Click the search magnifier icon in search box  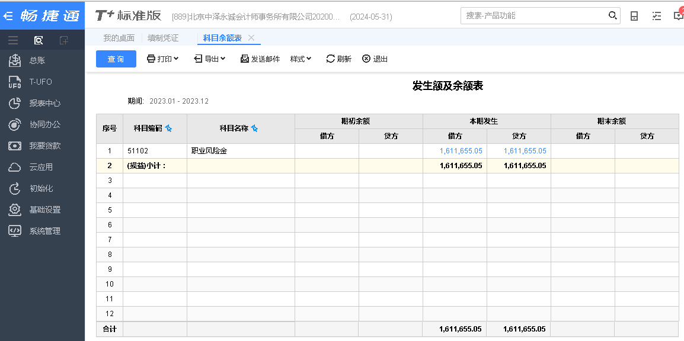click(x=613, y=15)
